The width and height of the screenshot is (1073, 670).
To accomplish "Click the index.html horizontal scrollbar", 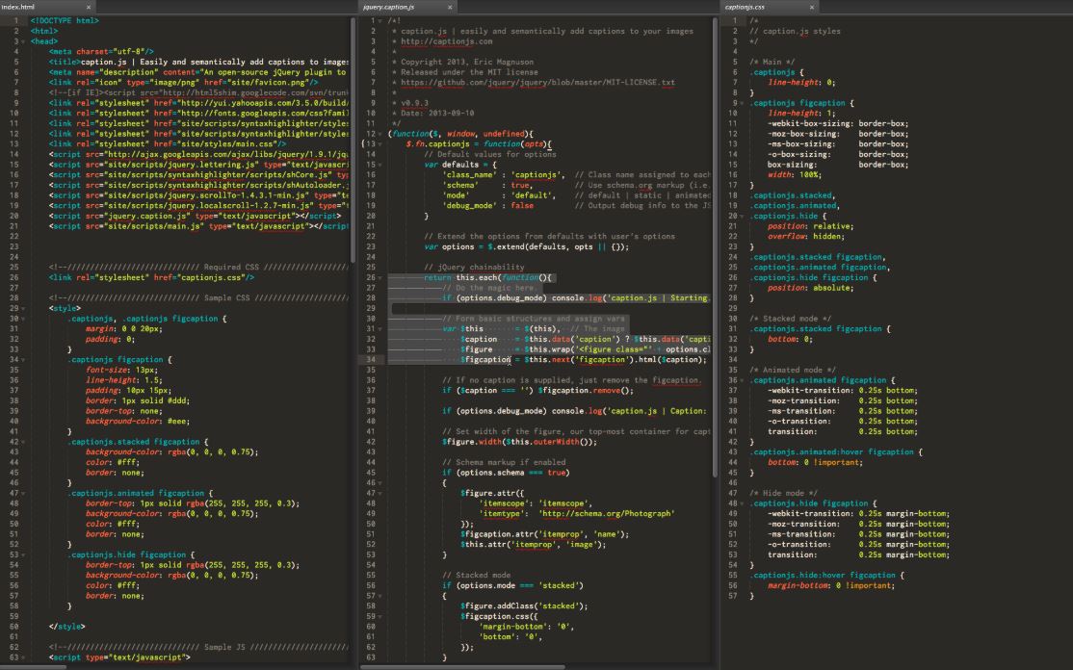I will 33,667.
